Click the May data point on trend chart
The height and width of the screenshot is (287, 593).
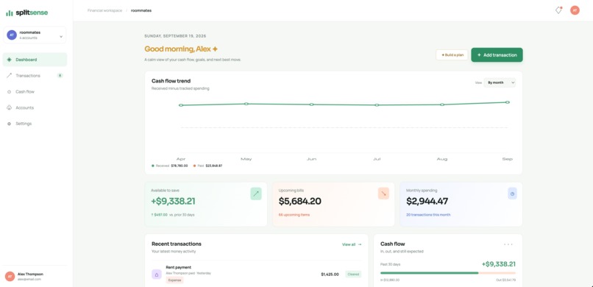click(x=246, y=104)
